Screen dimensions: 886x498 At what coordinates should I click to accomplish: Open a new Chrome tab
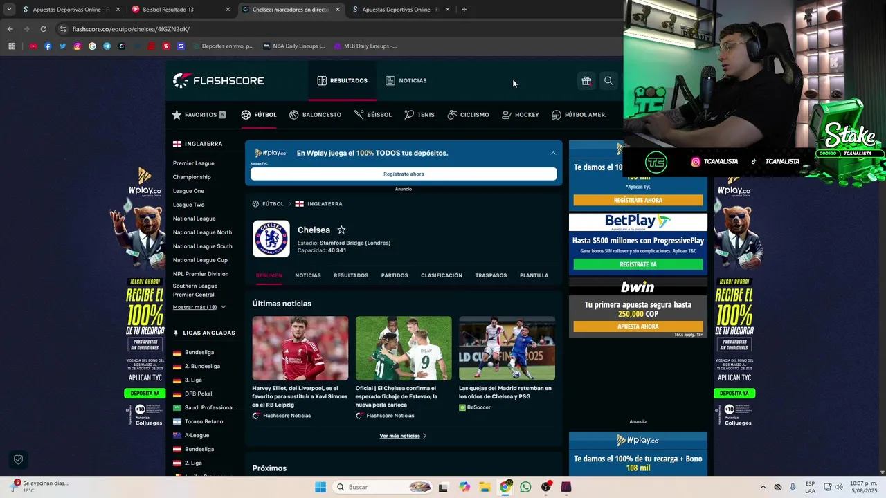tap(464, 10)
